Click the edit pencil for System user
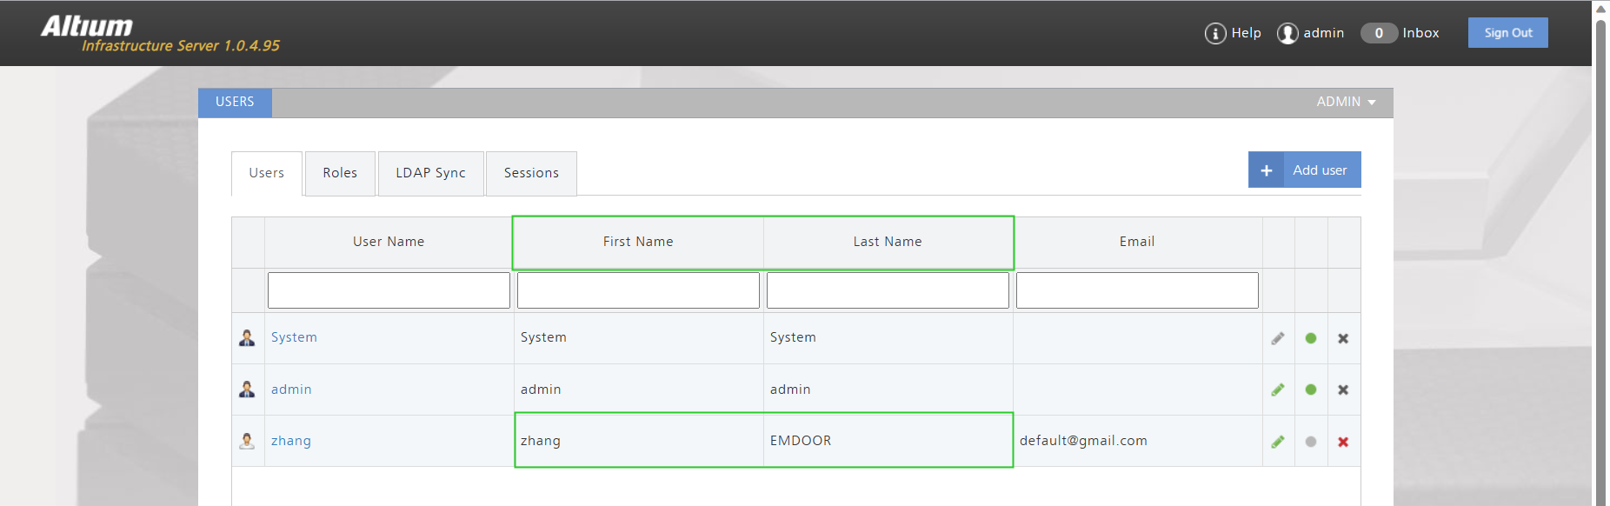Screen dimensions: 1610x506 1278,338
